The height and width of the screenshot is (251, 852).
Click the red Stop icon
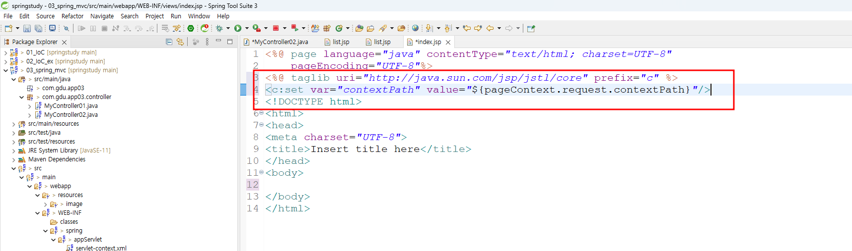tap(276, 28)
